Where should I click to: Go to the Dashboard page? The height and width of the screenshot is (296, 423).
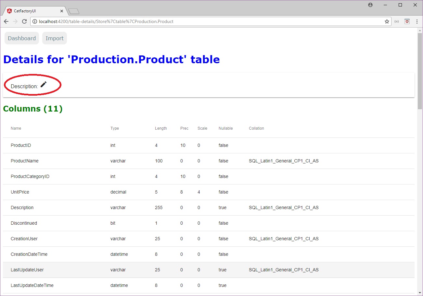click(22, 38)
